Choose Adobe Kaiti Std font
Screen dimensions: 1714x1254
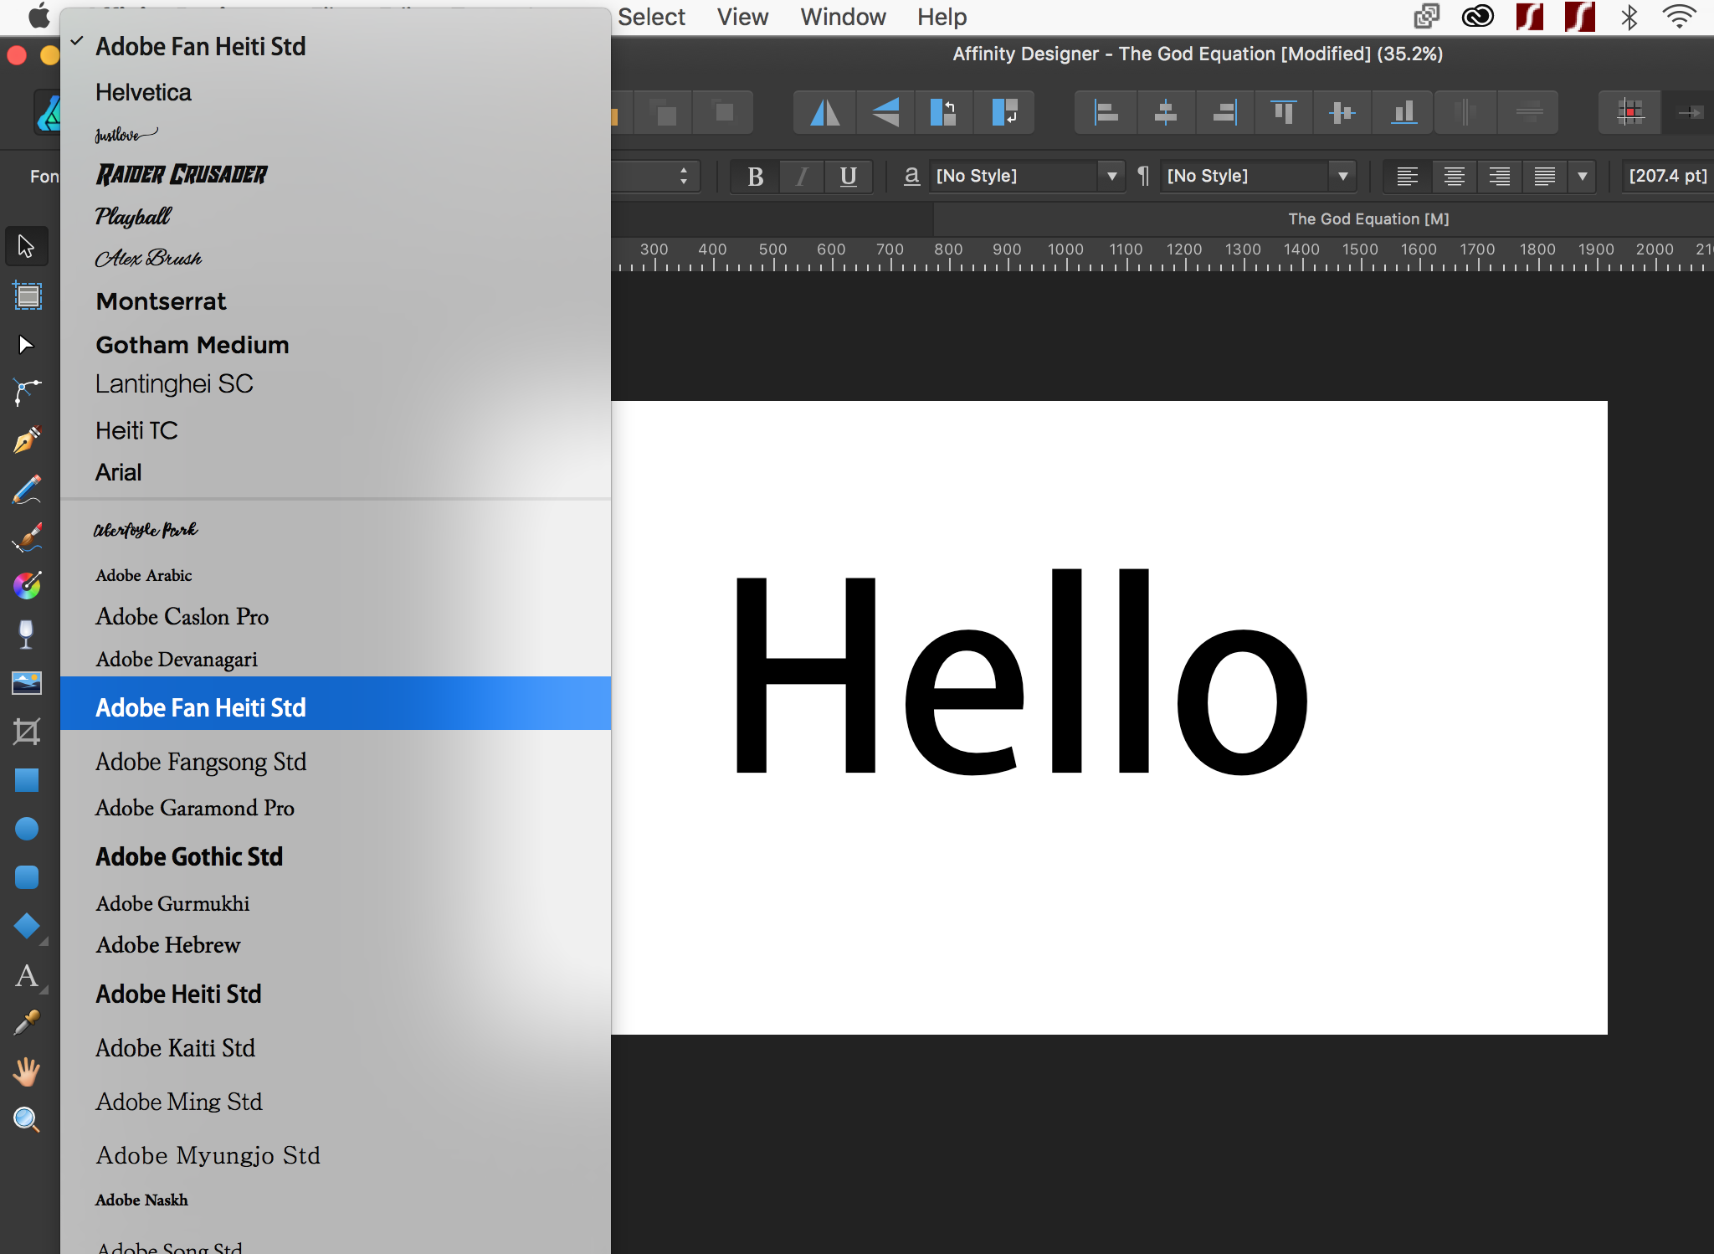click(x=336, y=1048)
